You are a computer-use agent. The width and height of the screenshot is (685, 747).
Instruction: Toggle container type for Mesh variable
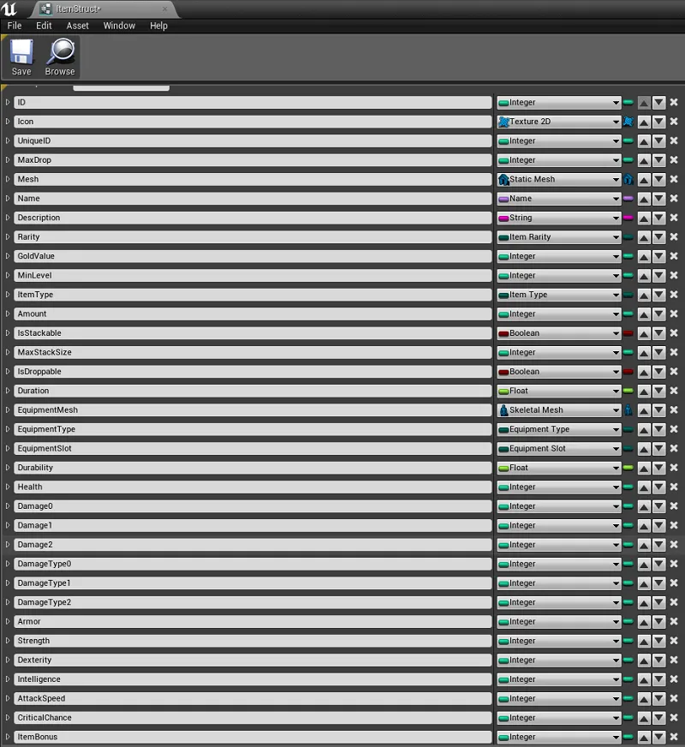pyautogui.click(x=628, y=180)
